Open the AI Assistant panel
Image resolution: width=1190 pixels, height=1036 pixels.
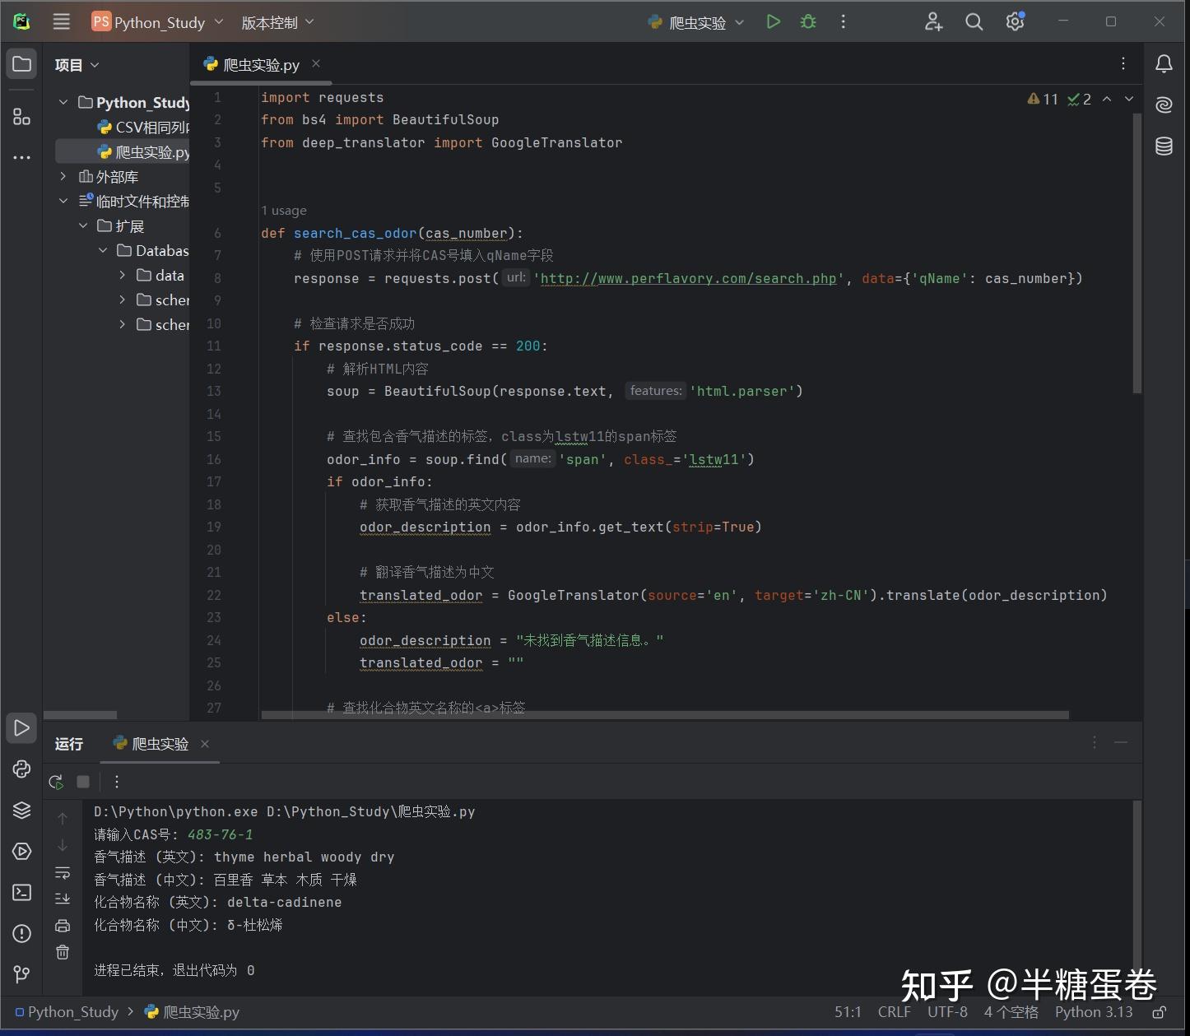pyautogui.click(x=1163, y=105)
